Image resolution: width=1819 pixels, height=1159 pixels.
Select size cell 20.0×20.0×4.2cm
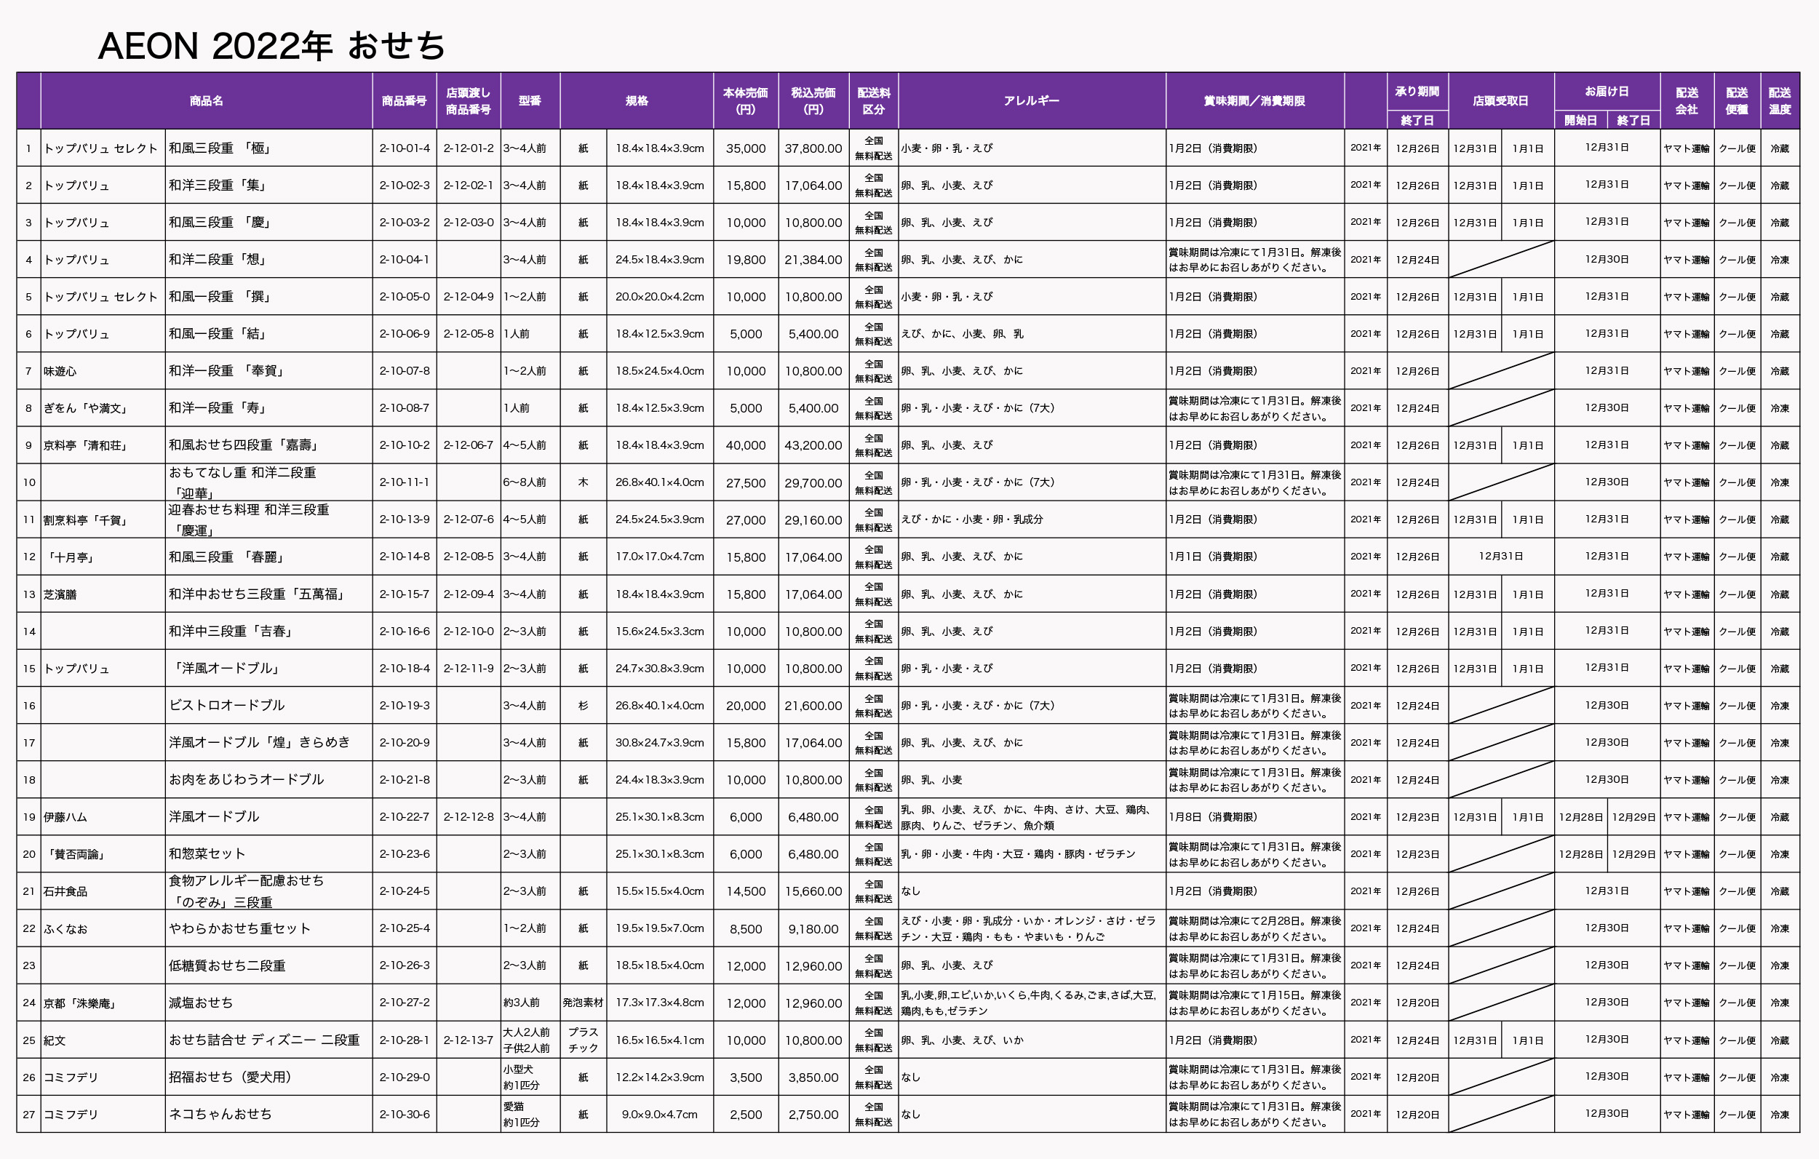point(659,297)
